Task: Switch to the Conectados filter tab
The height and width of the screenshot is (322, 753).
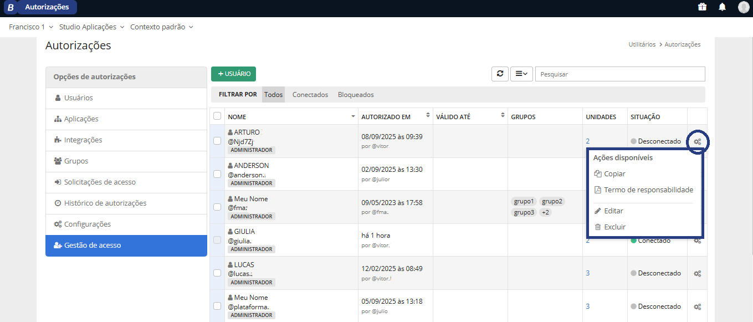Action: pos(310,95)
